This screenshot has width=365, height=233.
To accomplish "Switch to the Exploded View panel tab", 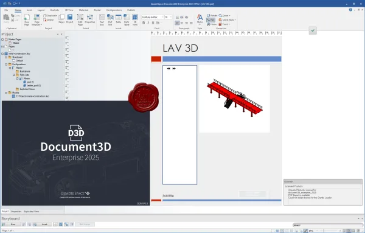I will 32,212.
